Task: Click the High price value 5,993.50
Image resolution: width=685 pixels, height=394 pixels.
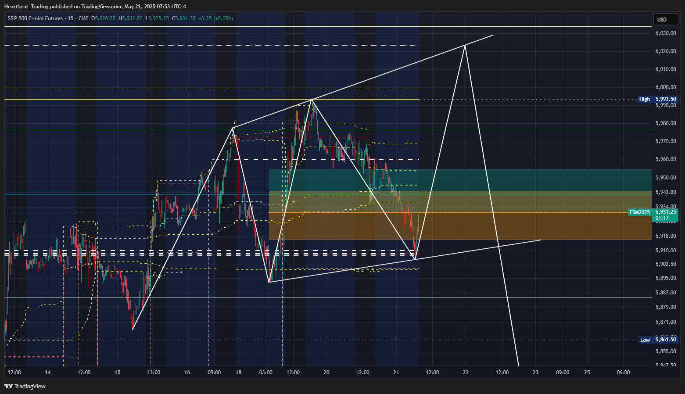Action: [666, 99]
